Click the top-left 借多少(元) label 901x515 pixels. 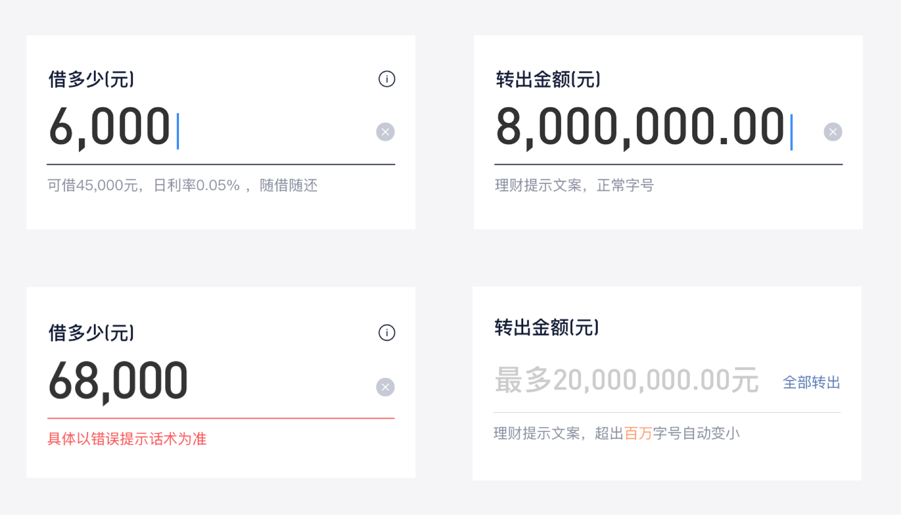click(x=92, y=79)
